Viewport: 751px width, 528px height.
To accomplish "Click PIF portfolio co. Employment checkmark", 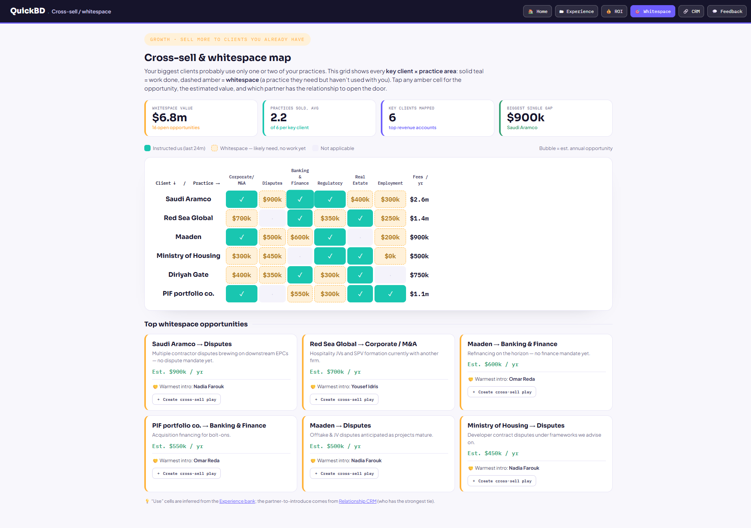I will point(390,294).
